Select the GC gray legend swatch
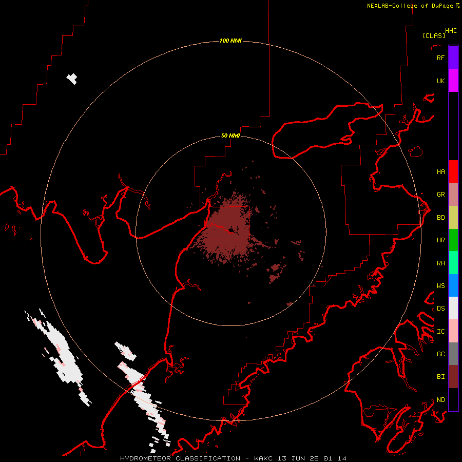This screenshot has width=462, height=462. [x=453, y=354]
